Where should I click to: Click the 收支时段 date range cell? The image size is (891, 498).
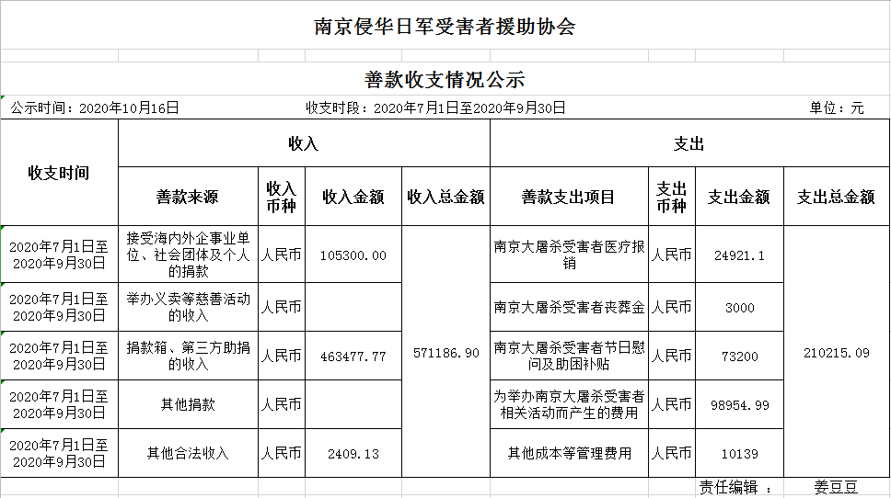(x=435, y=108)
